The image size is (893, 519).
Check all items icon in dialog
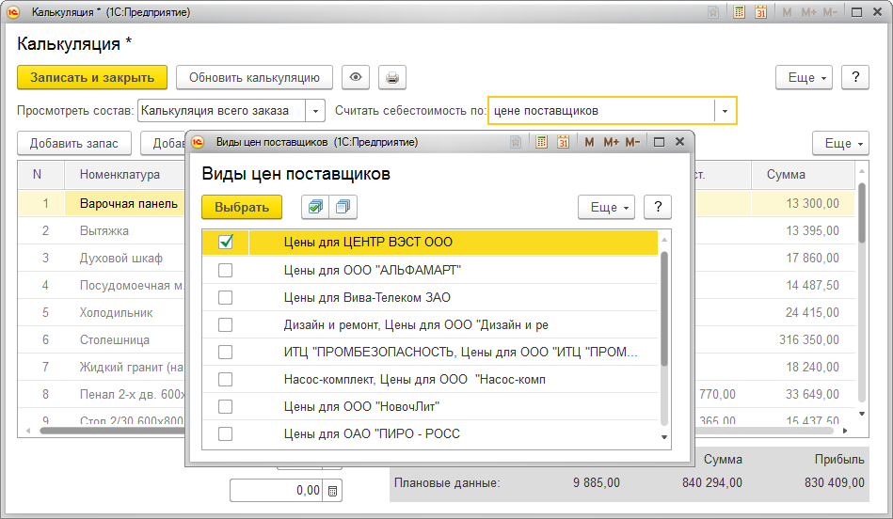(315, 207)
